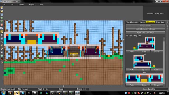Click Export button just above 'mid' label
The height and width of the screenshot is (95, 169).
click(144, 70)
